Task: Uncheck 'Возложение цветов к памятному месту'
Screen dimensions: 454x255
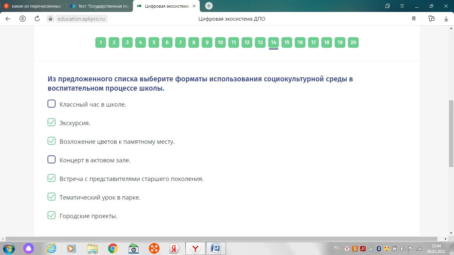Action: pyautogui.click(x=52, y=141)
